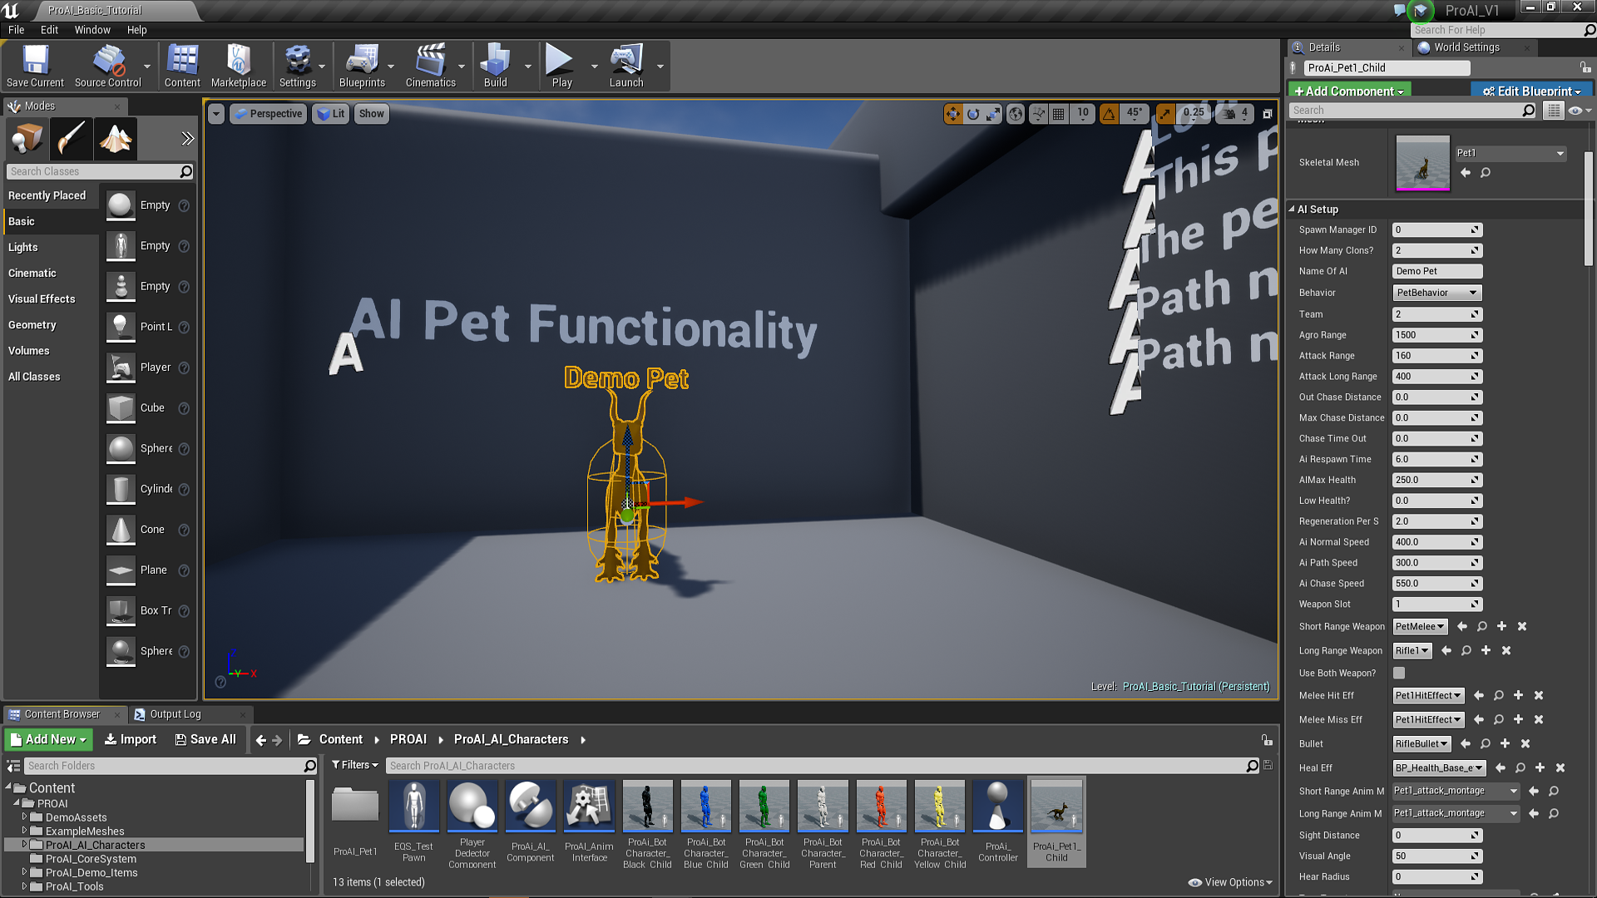Expand the Behavior dropdown for PetBehavior

1474,293
